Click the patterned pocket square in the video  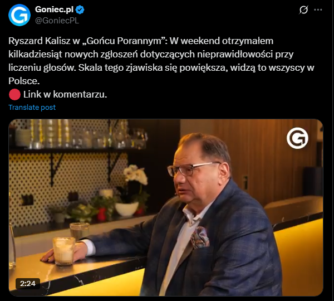pyautogui.click(x=200, y=237)
